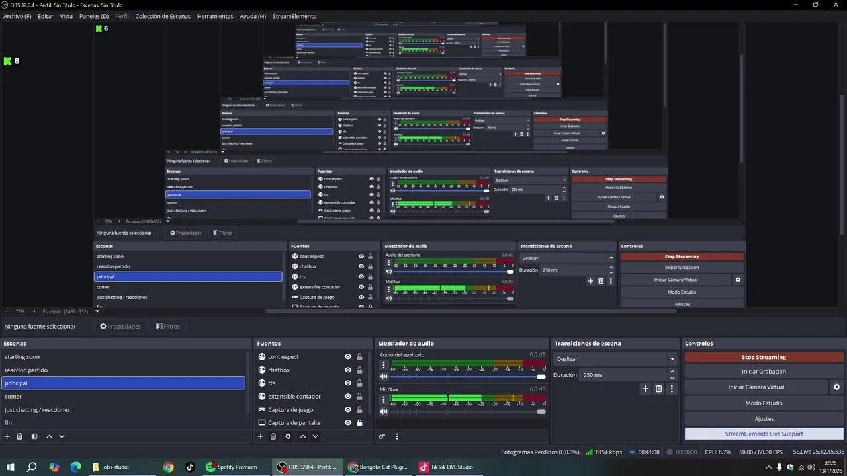Remove selected scene using trash icon
This screenshot has width=847, height=476.
pos(20,436)
